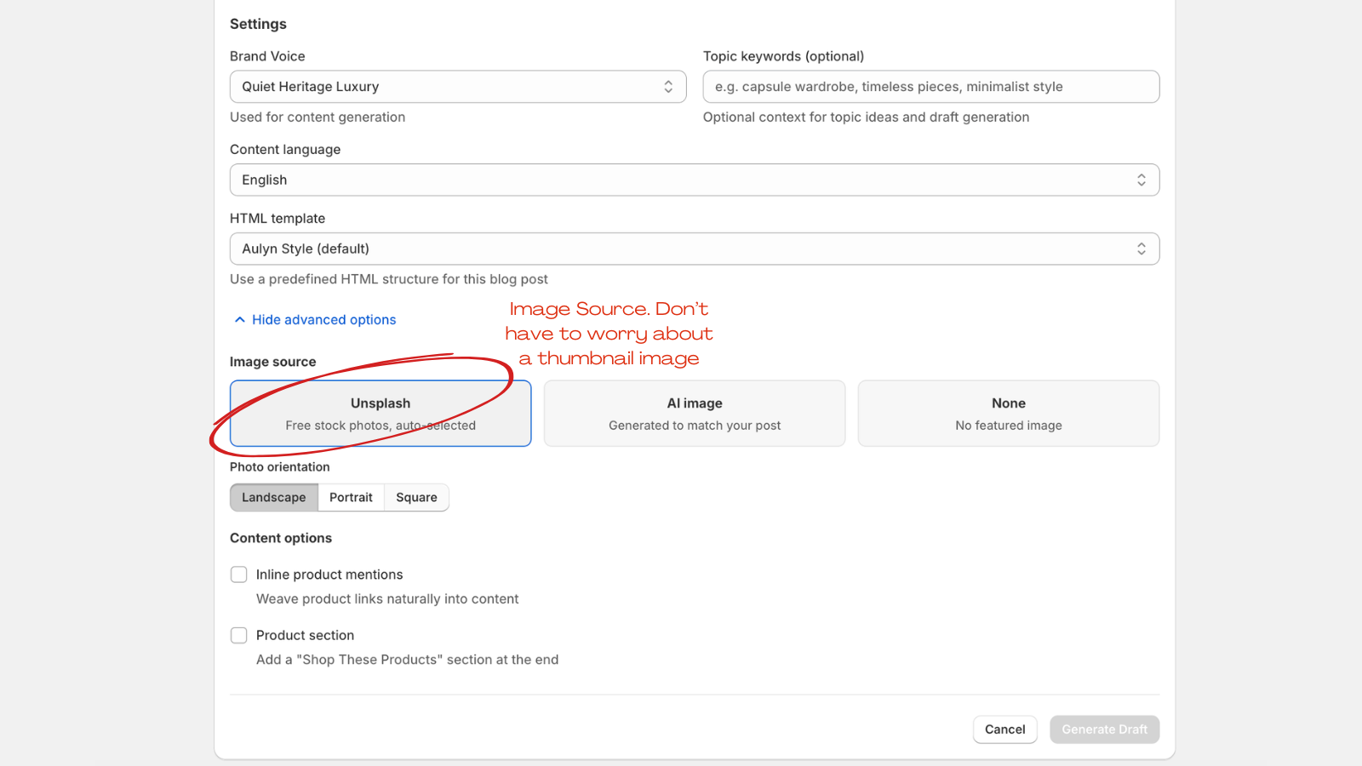Screen dimensions: 1362x766
Task: Select AI image as image source
Action: click(694, 414)
